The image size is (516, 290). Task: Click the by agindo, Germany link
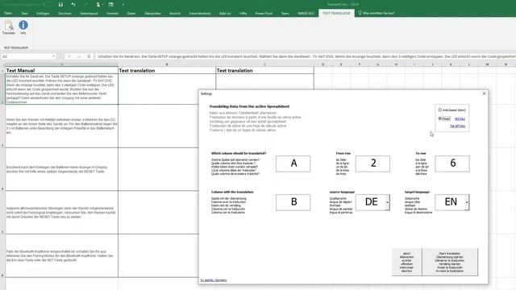tap(213, 280)
